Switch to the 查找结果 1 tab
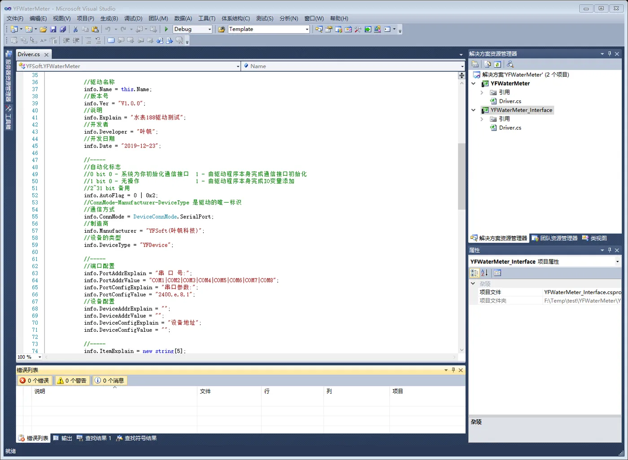The width and height of the screenshot is (628, 460). coord(94,438)
